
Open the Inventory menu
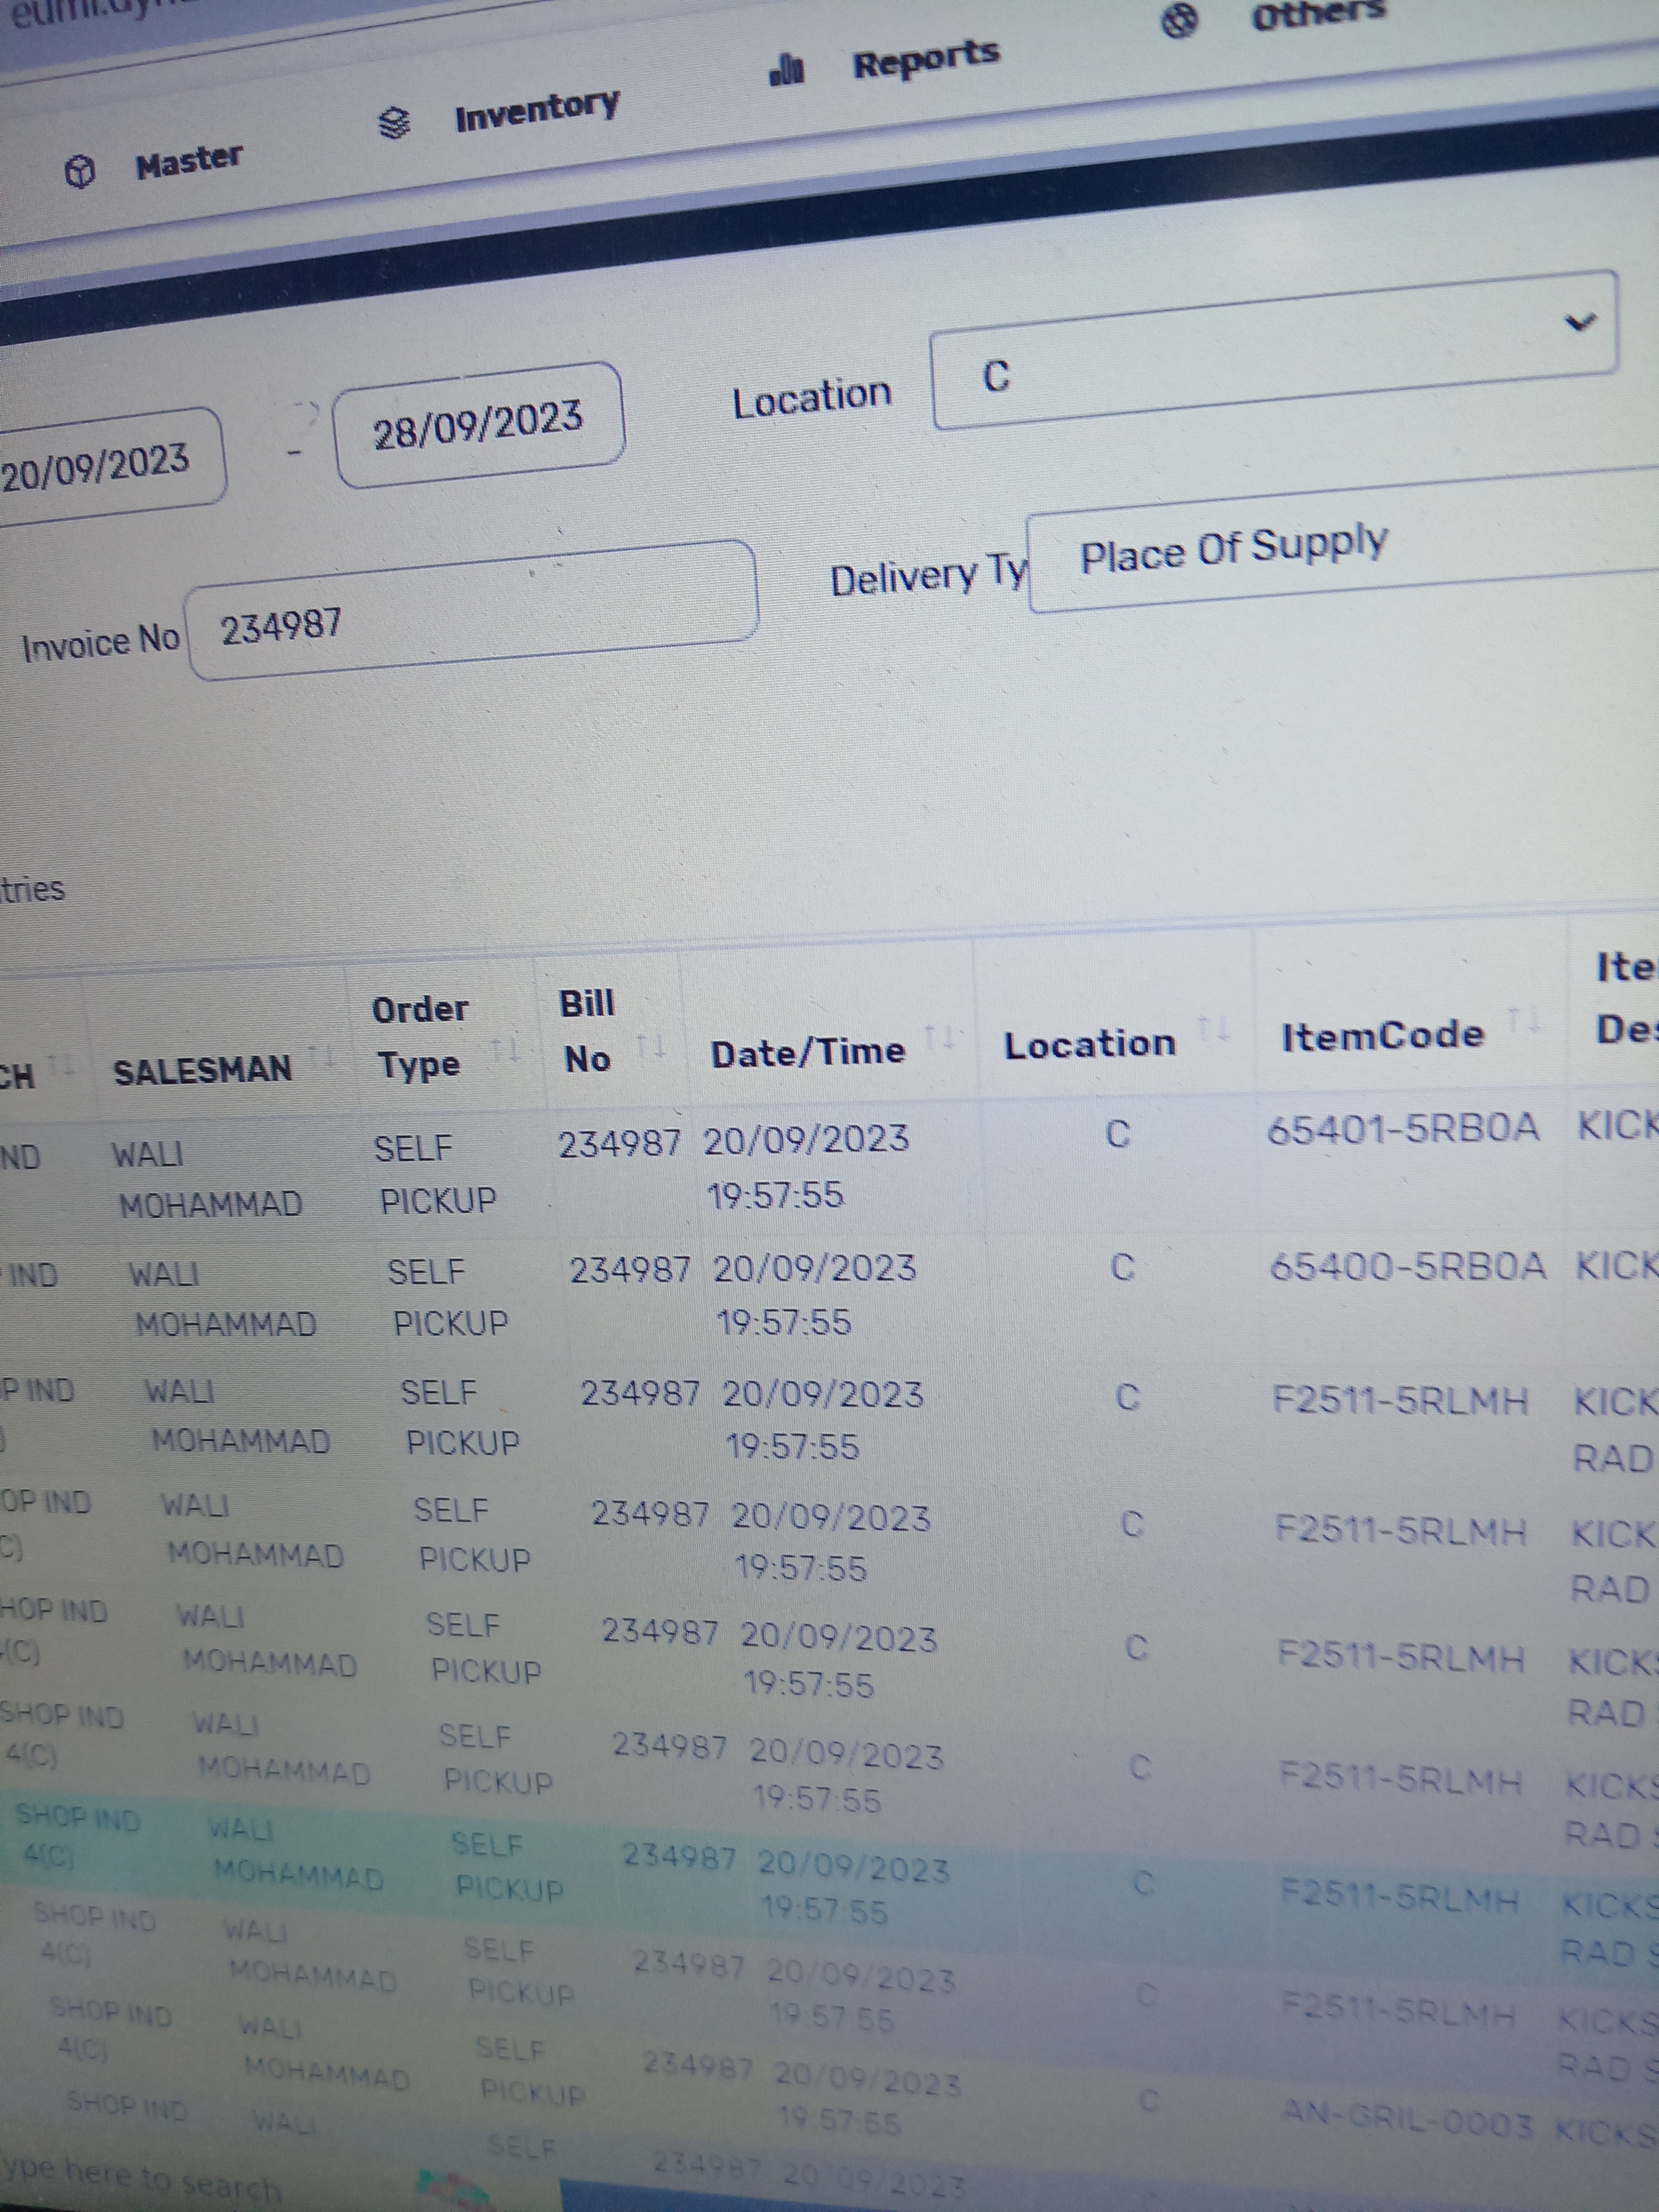[x=537, y=110]
